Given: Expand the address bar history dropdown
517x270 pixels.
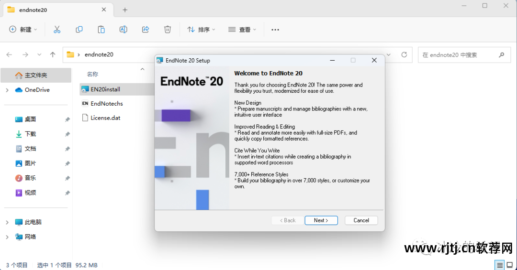Looking at the screenshot, I should point(389,54).
